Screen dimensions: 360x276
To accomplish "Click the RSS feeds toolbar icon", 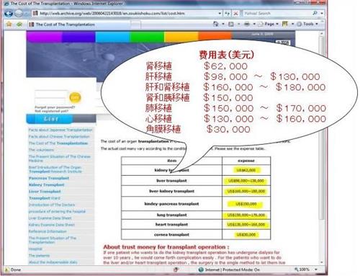I will pyautogui.click(x=231, y=24).
